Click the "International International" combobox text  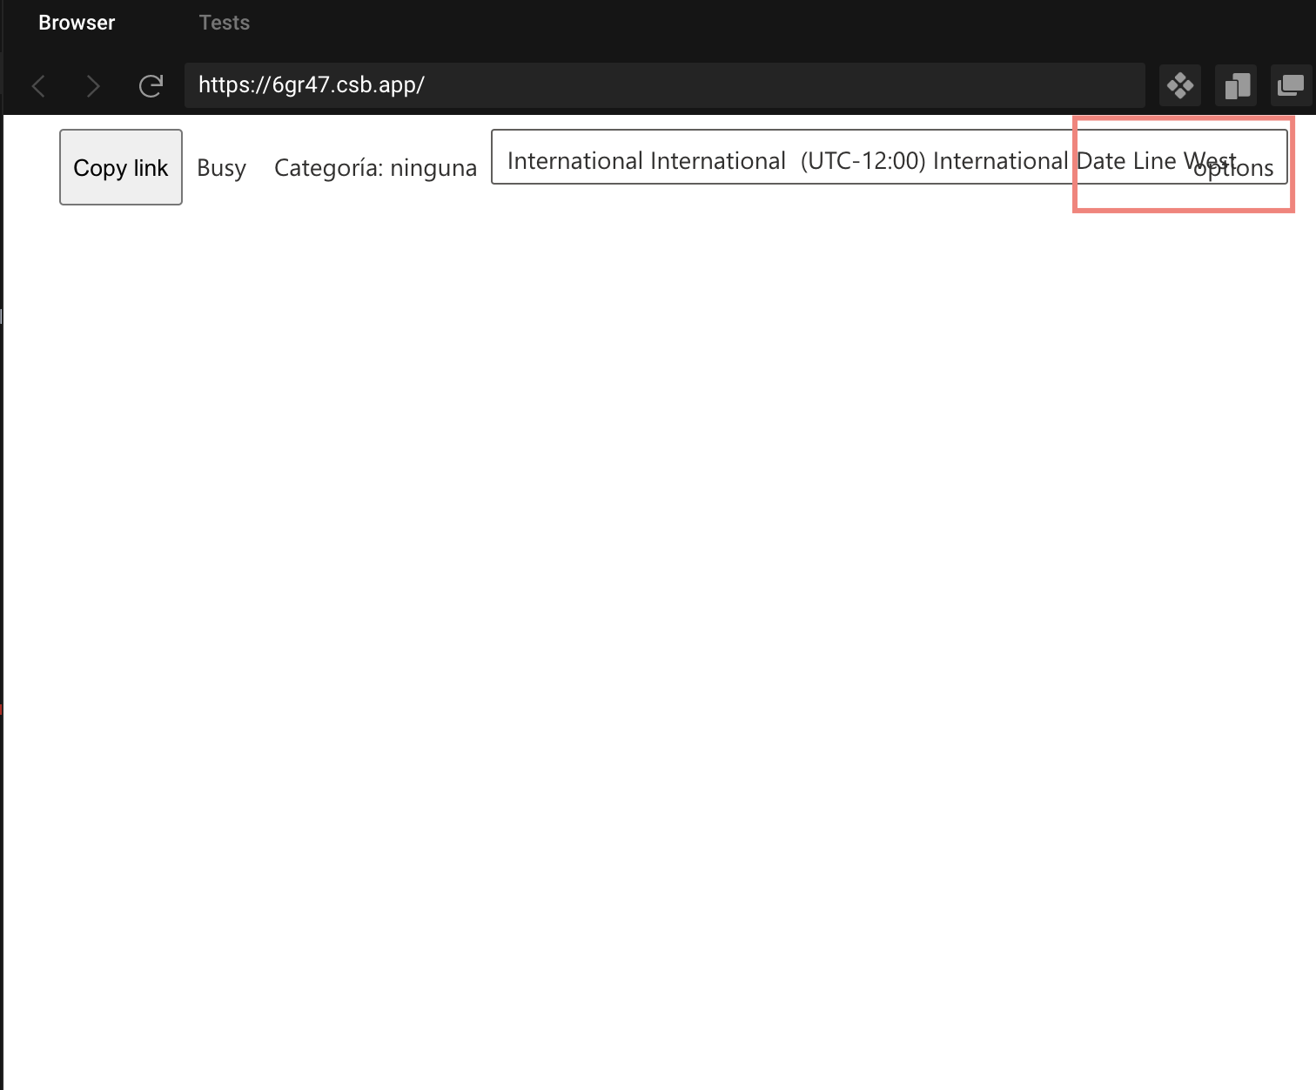pyautogui.click(x=645, y=160)
